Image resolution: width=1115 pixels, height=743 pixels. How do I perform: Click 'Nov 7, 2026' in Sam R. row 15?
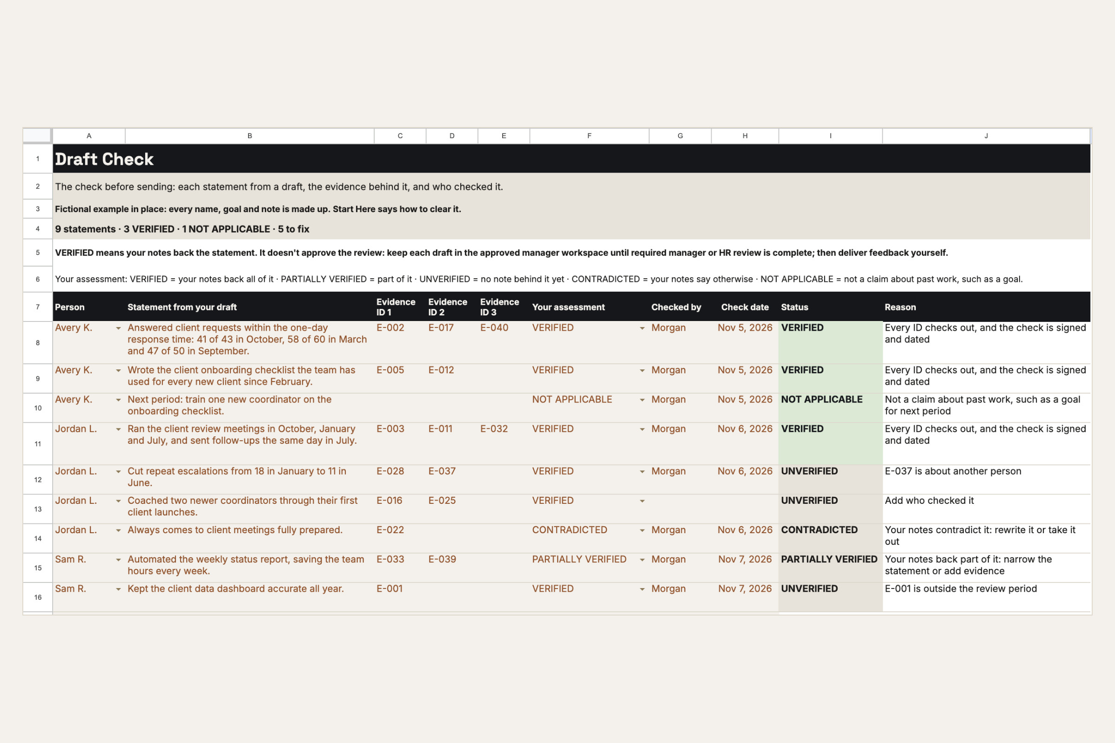(745, 560)
